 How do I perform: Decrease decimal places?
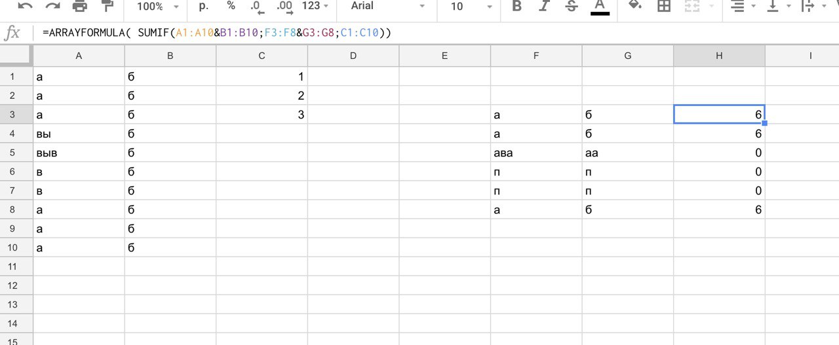(x=258, y=7)
